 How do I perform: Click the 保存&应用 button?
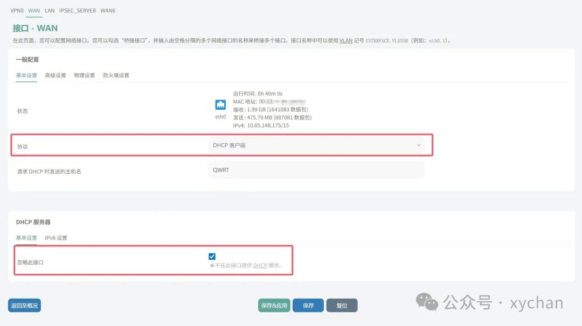click(274, 306)
